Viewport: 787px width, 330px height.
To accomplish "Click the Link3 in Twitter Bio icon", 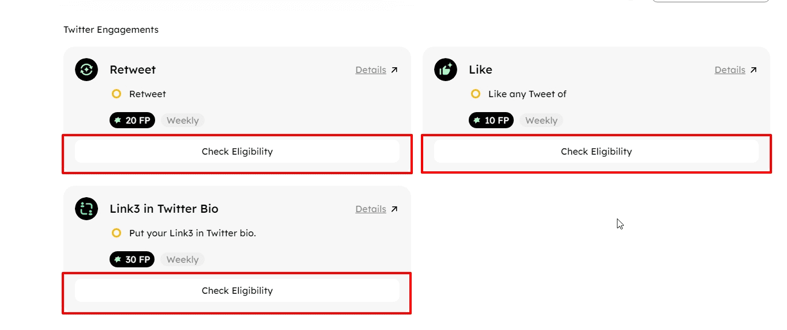I will 86,208.
